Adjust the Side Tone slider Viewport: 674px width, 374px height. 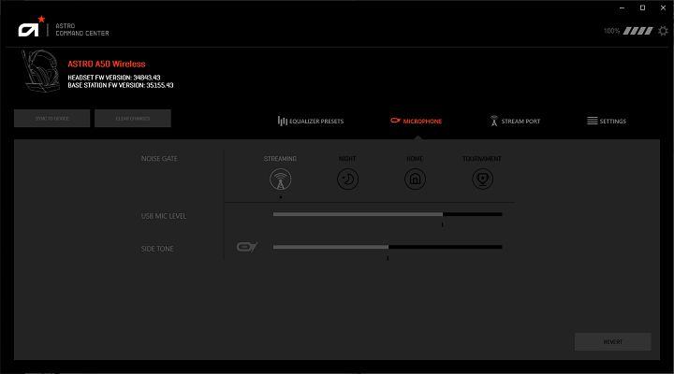[388, 247]
